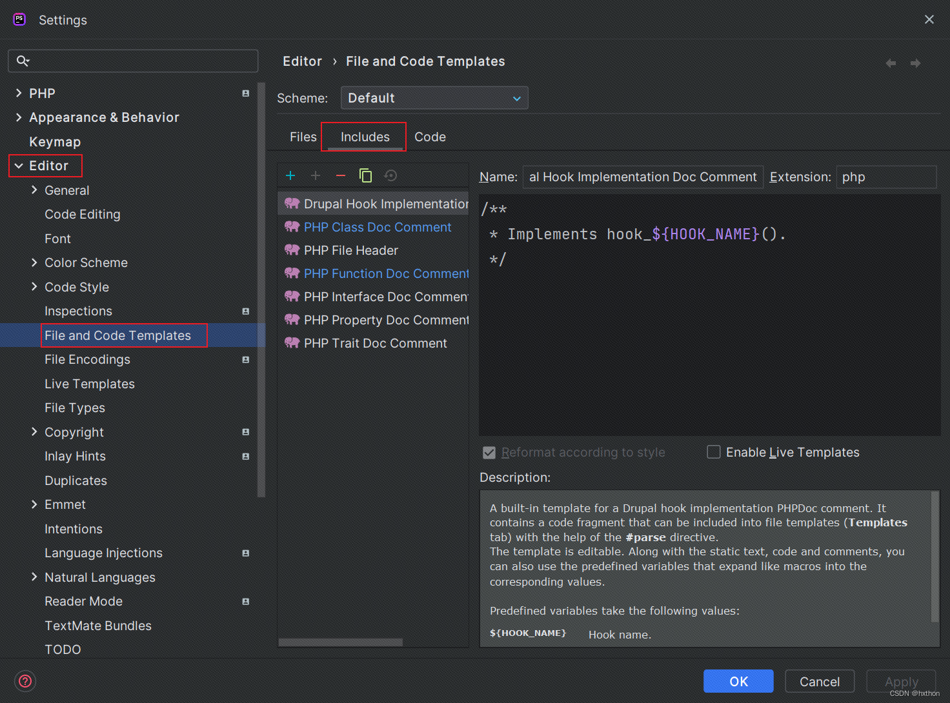Select PHP File Header template
Viewport: 950px width, 703px height.
pos(373,250)
